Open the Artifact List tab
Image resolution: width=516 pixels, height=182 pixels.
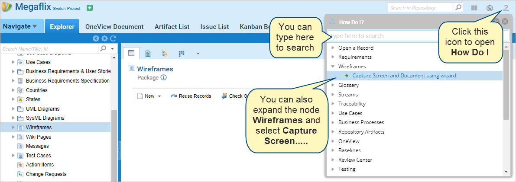[172, 27]
